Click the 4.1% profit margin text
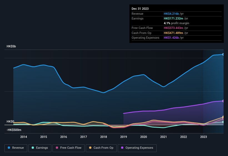The width and height of the screenshot is (228, 156). click(x=176, y=23)
